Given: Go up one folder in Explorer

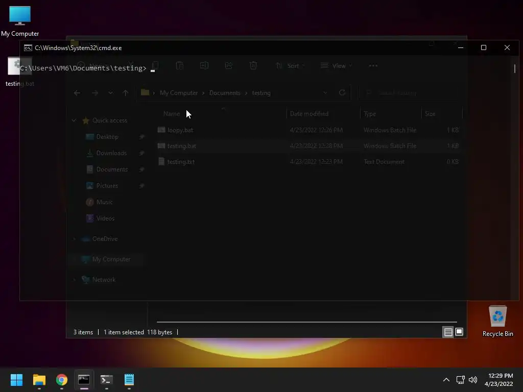Looking at the screenshot, I should click(126, 93).
